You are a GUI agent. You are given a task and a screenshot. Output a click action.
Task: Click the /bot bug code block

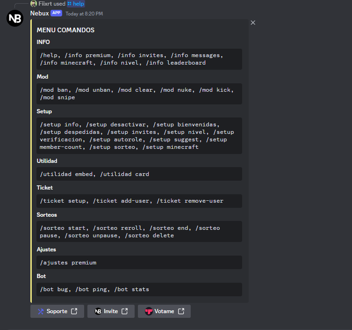pyautogui.click(x=139, y=290)
